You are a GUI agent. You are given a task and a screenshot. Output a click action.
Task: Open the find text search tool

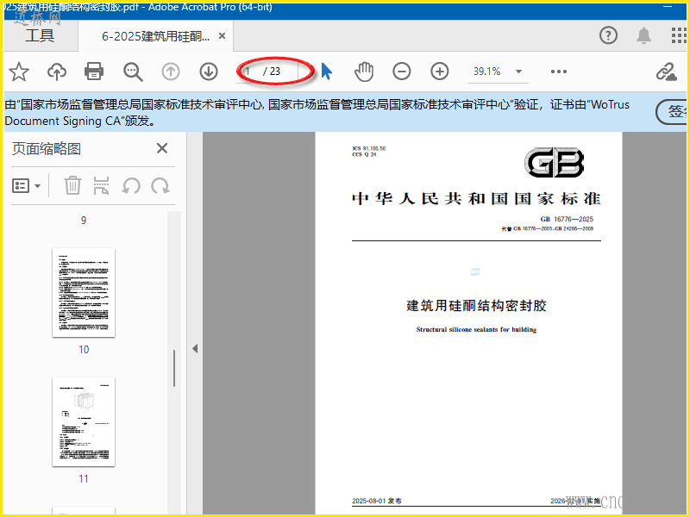pos(133,72)
